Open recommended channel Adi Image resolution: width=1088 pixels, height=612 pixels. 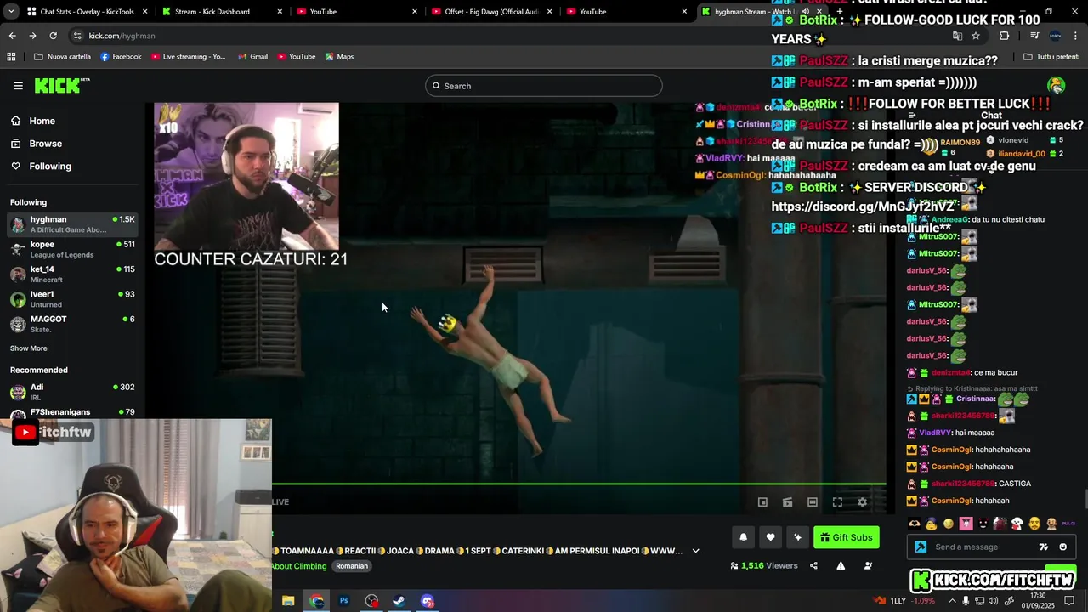coord(72,392)
